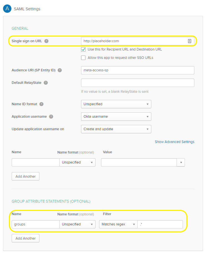Click Add Another under attribute statements
The image size is (206, 254).
pyautogui.click(x=26, y=176)
